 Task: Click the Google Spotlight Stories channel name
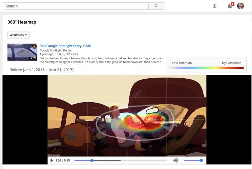point(56,50)
